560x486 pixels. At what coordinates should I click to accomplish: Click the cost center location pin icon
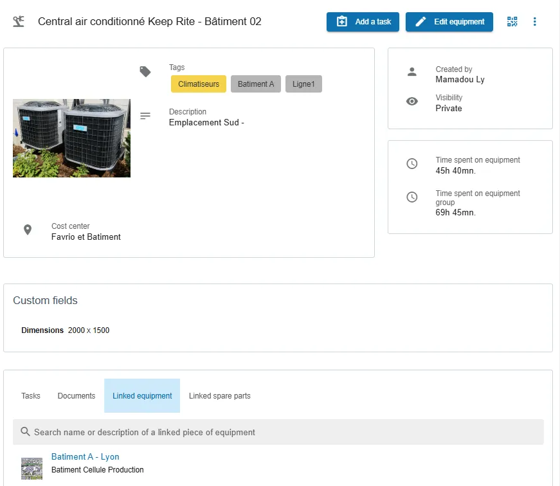[x=28, y=230]
